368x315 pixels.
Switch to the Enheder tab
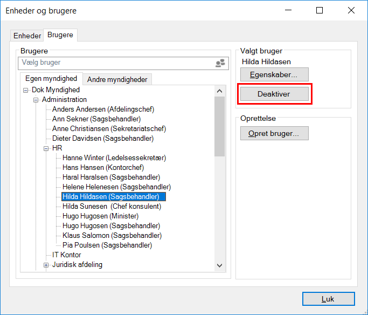[x=27, y=36]
